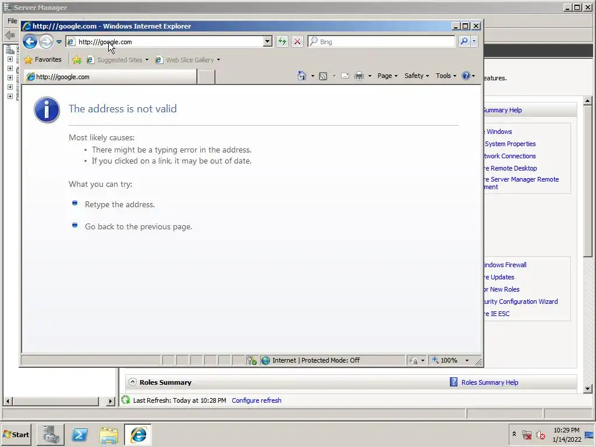Screen dimensions: 596x447
Task: Click Internet | Protected Mode: Off status text
Action: point(316,360)
